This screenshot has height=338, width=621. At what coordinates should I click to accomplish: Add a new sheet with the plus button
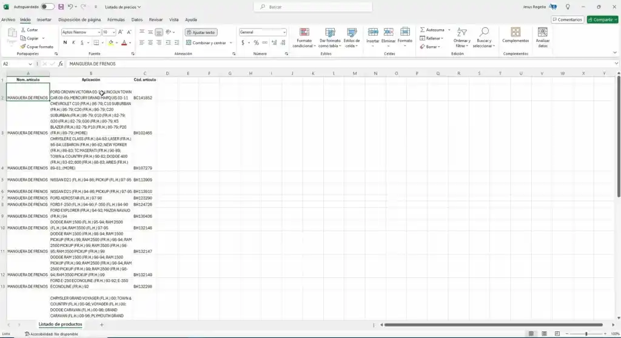pyautogui.click(x=102, y=325)
